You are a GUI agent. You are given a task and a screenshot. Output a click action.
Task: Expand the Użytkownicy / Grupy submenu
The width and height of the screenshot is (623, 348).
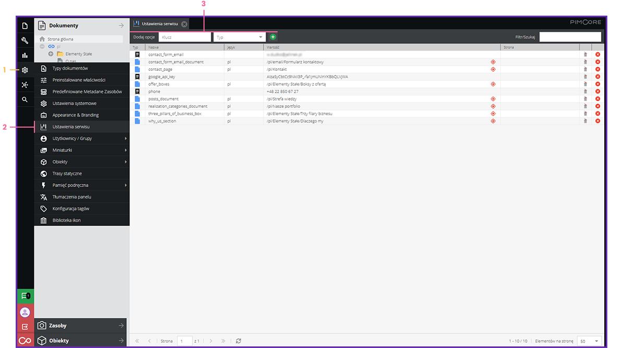tap(126, 139)
